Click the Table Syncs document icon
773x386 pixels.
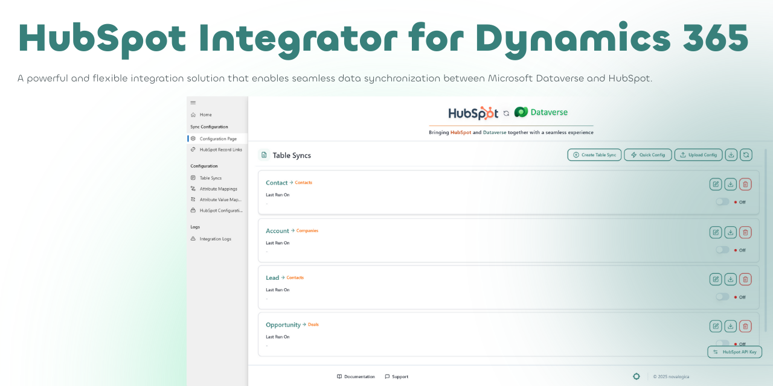coord(264,155)
